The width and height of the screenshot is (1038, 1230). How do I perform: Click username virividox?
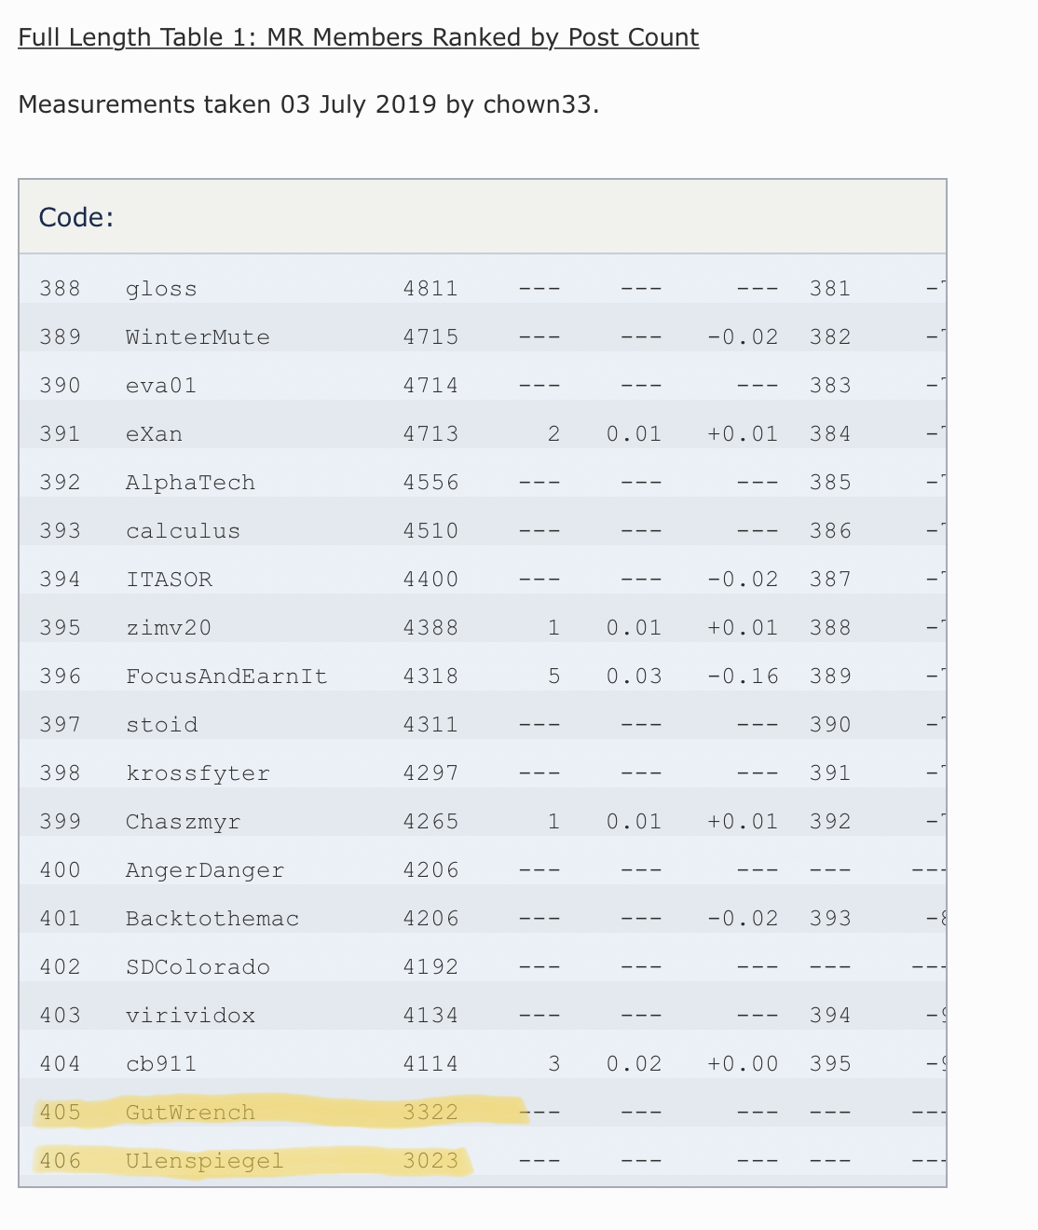pyautogui.click(x=190, y=1016)
